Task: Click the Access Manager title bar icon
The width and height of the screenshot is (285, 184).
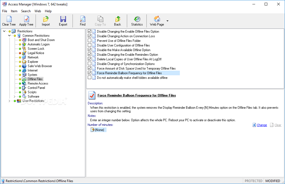Action: pos(4,4)
